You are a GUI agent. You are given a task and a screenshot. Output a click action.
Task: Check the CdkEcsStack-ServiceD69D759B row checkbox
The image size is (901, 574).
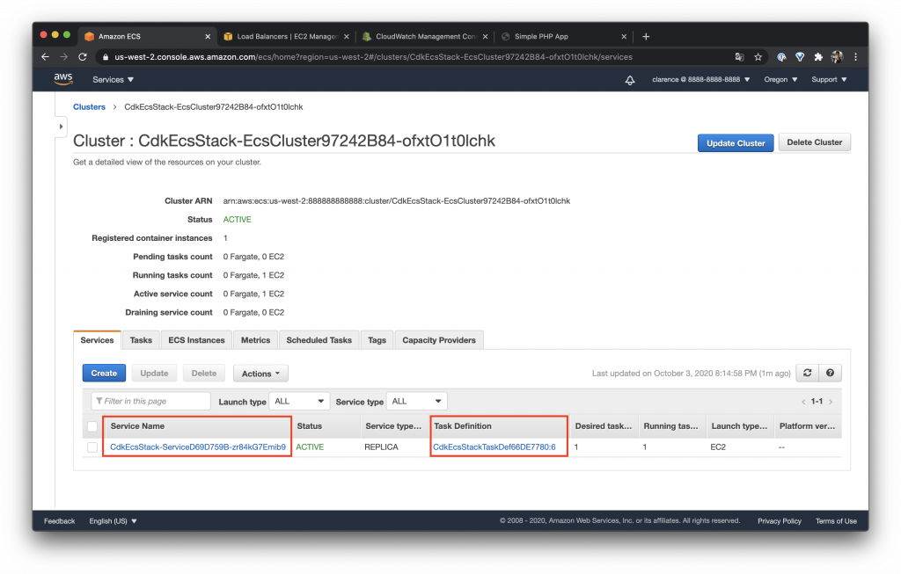coord(92,447)
